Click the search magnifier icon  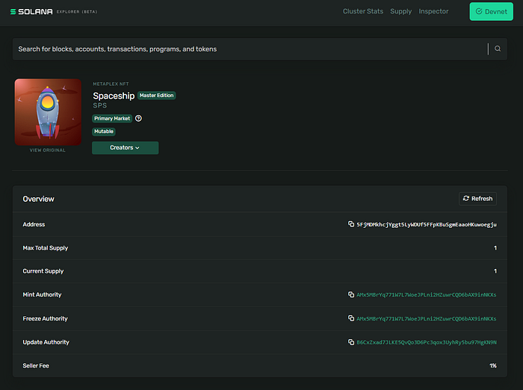pyautogui.click(x=498, y=49)
